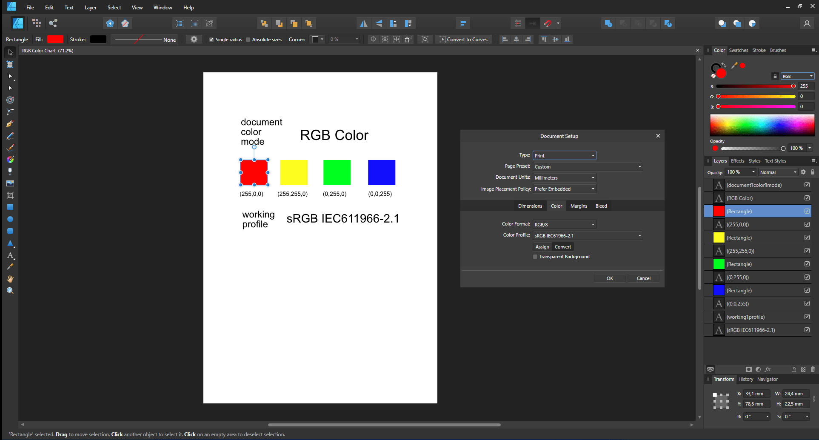Hide the (RGB Color) text layer
Image resolution: width=819 pixels, height=440 pixels.
(x=807, y=198)
